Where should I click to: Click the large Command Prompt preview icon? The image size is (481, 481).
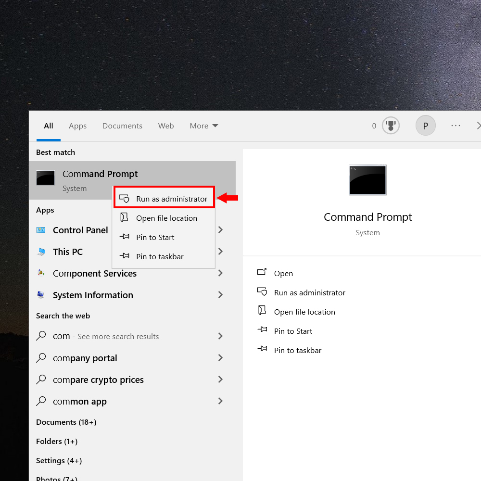[367, 180]
